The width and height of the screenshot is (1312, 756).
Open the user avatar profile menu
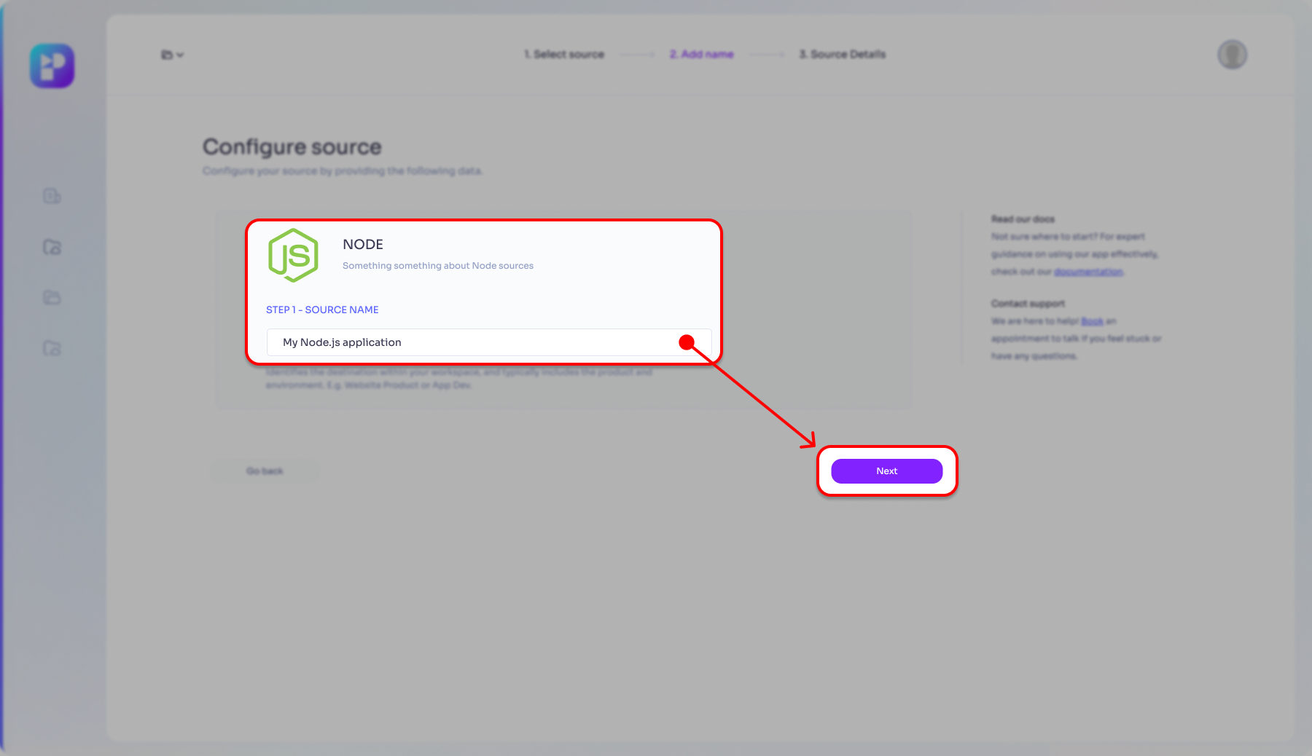click(1232, 55)
